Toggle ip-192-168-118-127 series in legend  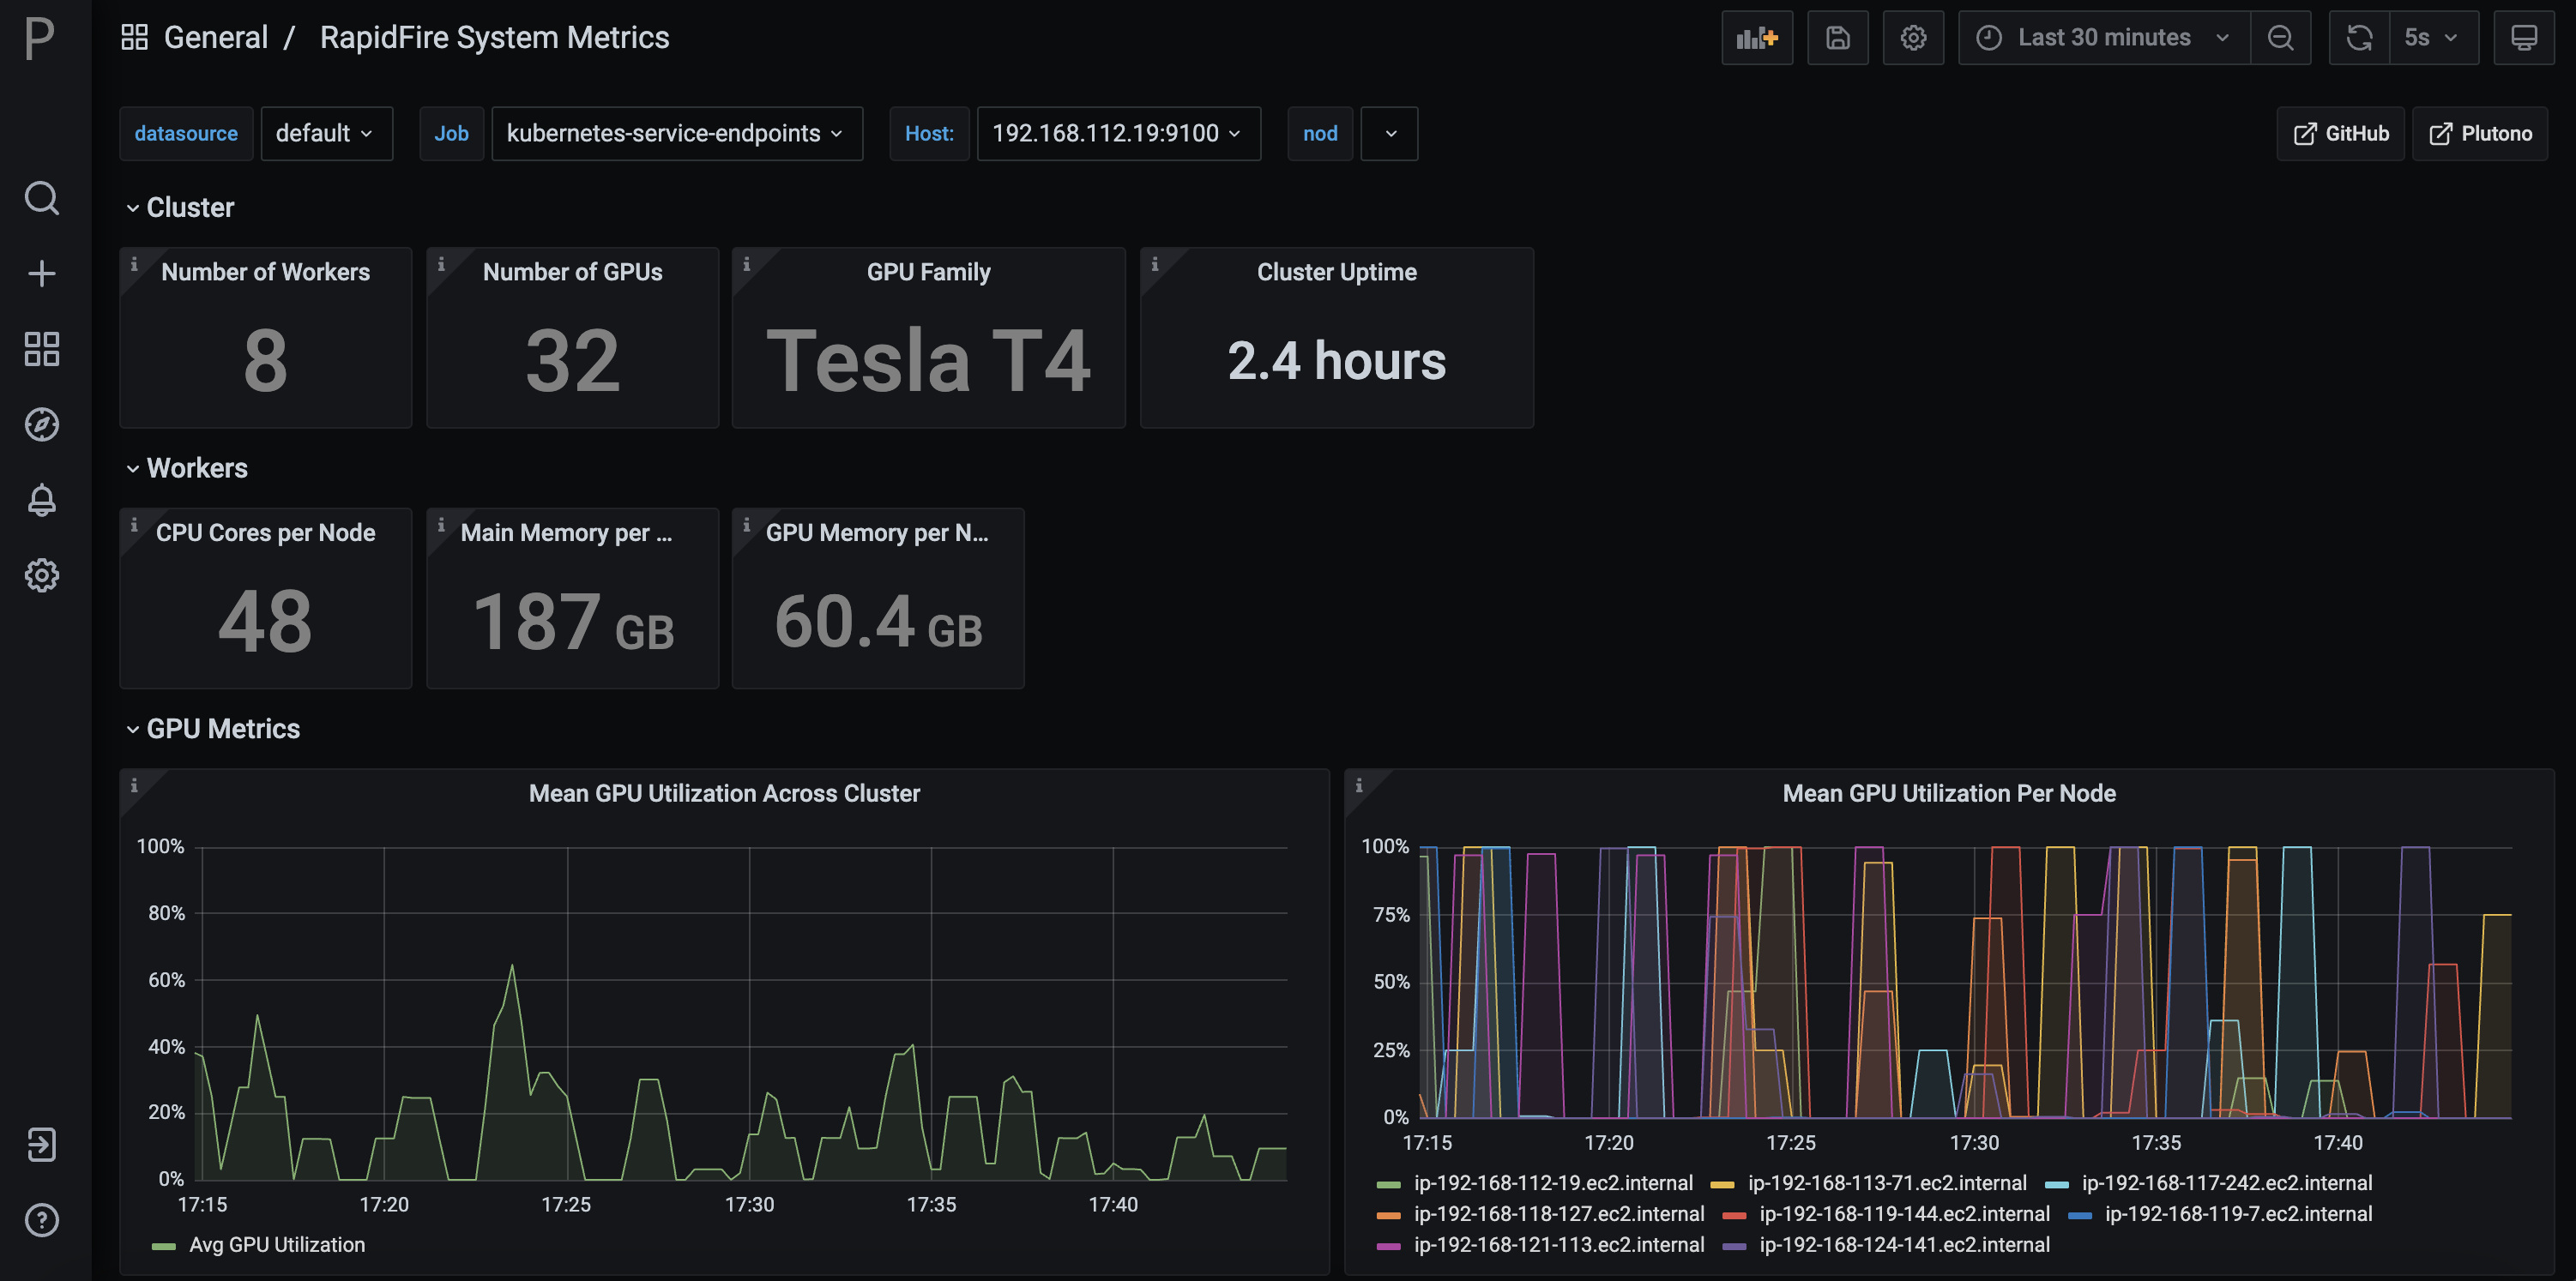coord(1559,1214)
